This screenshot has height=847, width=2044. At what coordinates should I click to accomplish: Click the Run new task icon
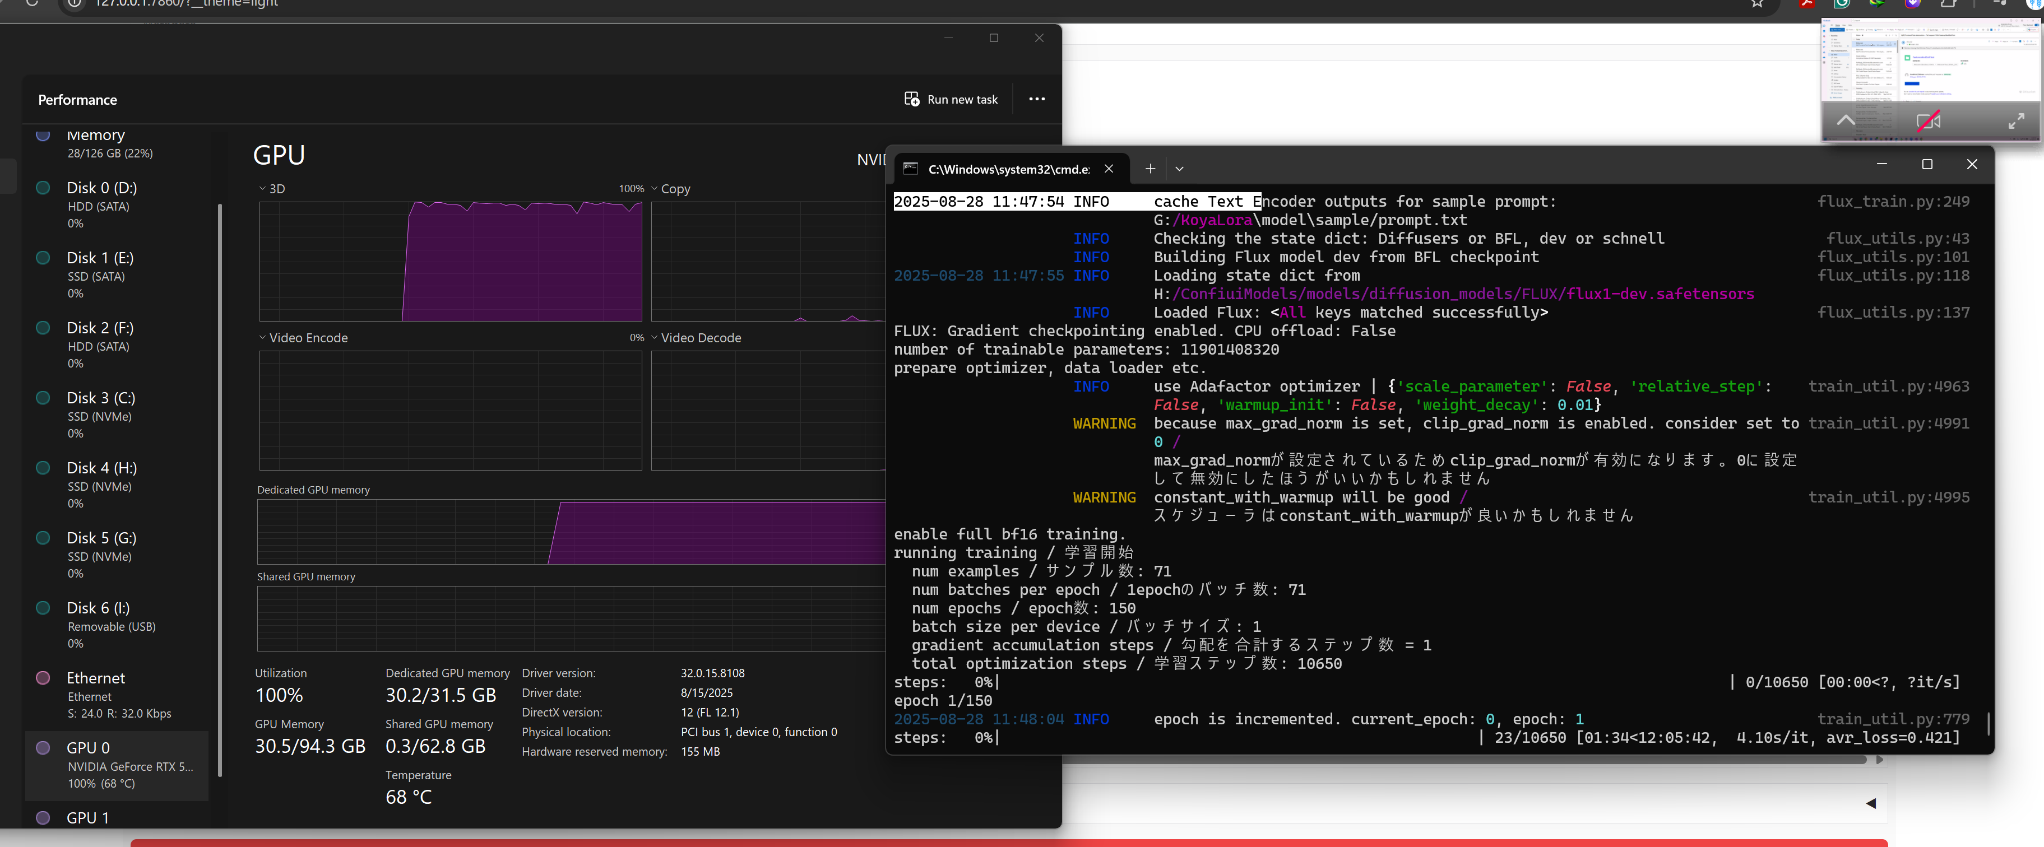click(x=912, y=99)
